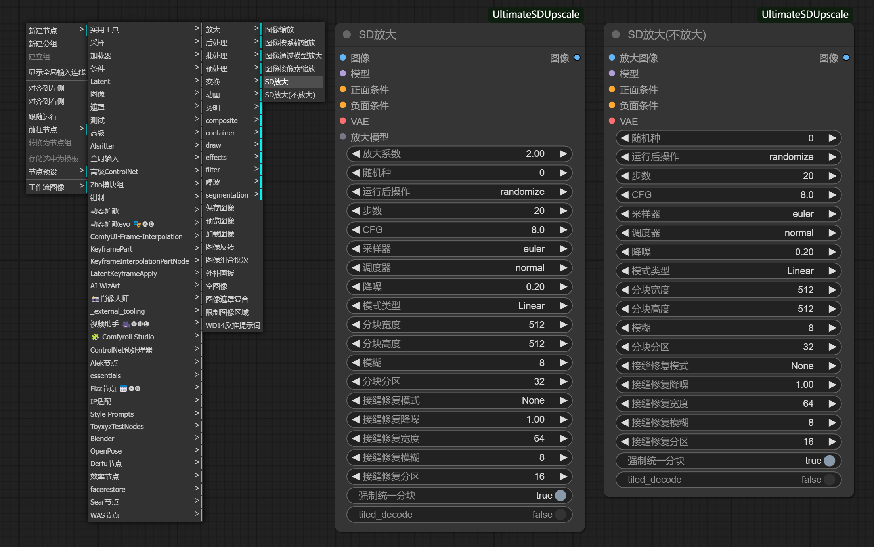Expand the 放大 submenu entry
The height and width of the screenshot is (547, 874).
click(x=232, y=29)
